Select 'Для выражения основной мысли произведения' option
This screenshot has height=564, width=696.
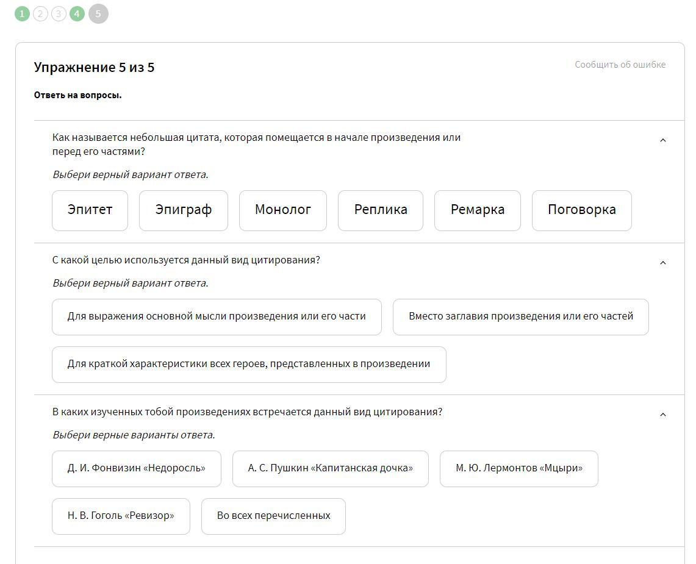click(217, 316)
